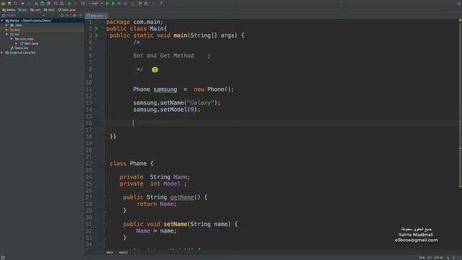Select the out folder in project tree
Screen dimensions: 462x260
(x=15, y=30)
